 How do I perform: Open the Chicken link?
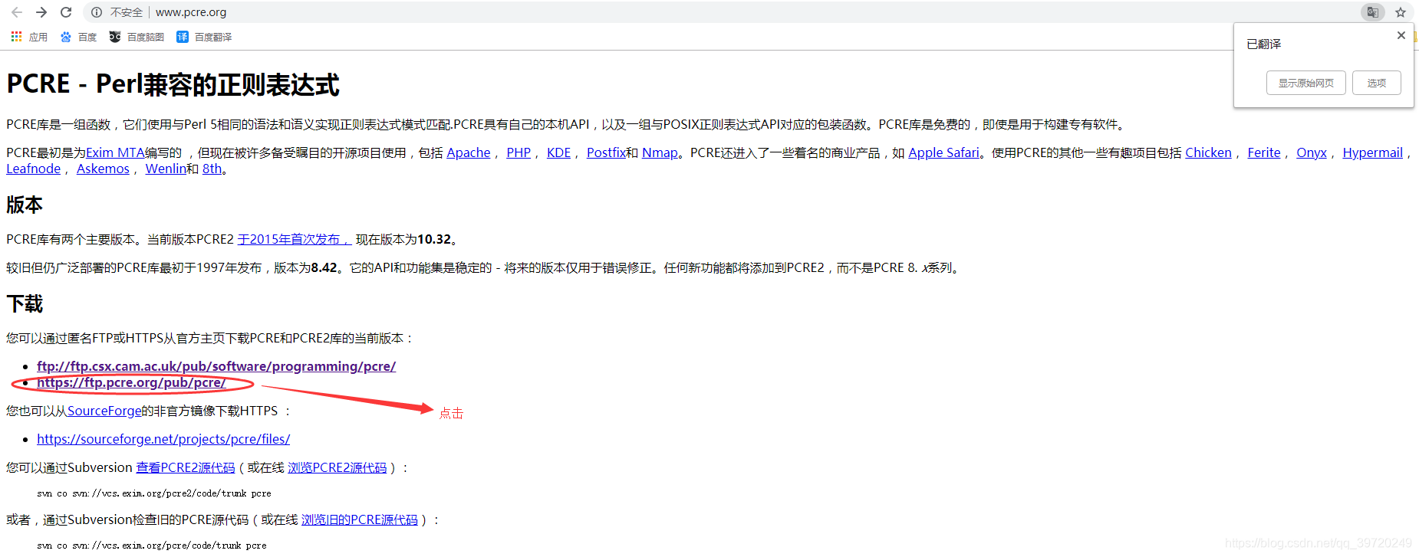(1208, 152)
